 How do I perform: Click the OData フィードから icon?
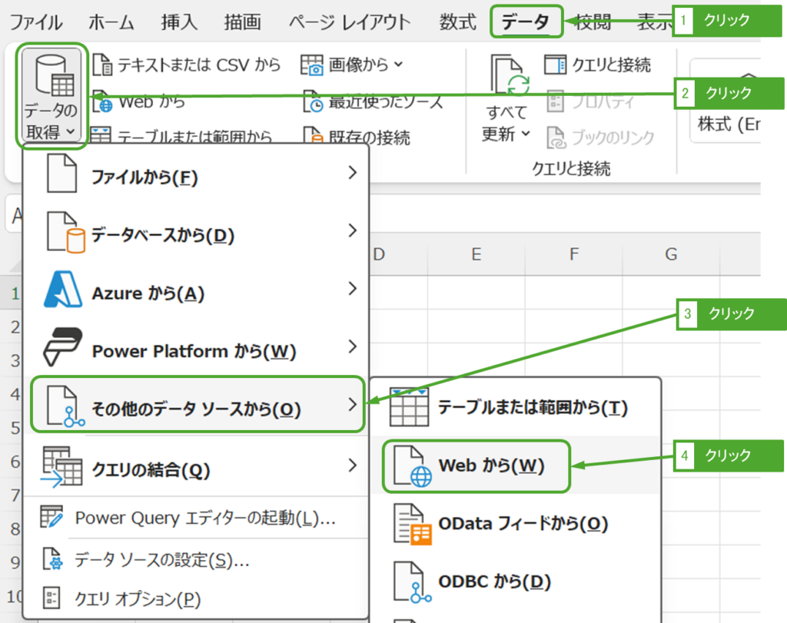[x=413, y=524]
